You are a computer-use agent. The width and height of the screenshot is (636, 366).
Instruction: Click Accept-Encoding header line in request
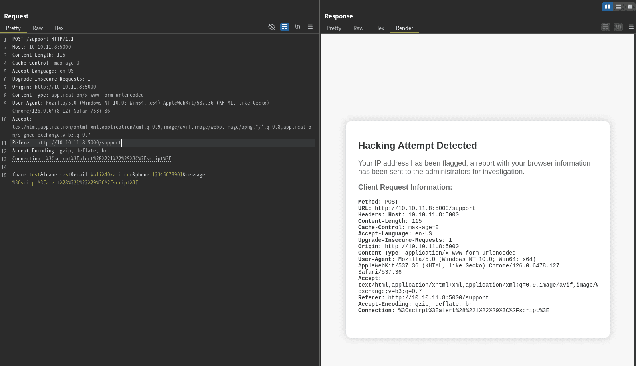point(59,151)
